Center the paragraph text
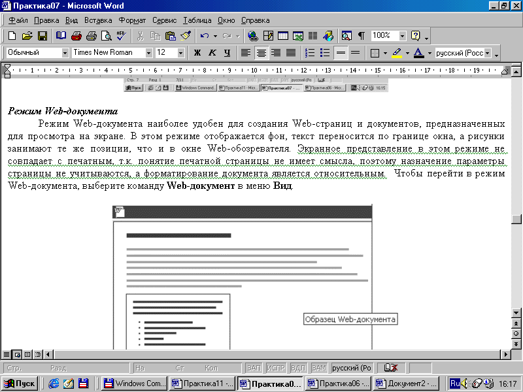523x392 pixels. [x=261, y=53]
